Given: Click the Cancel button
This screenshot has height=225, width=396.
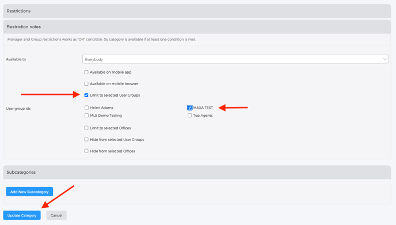Looking at the screenshot, I should tap(56, 215).
